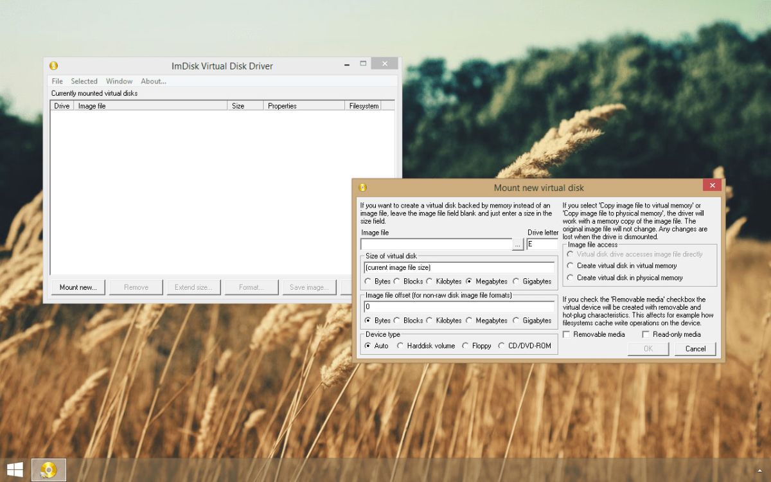
Task: Select Kilobytes under Size of virtual disk
Action: click(444, 281)
